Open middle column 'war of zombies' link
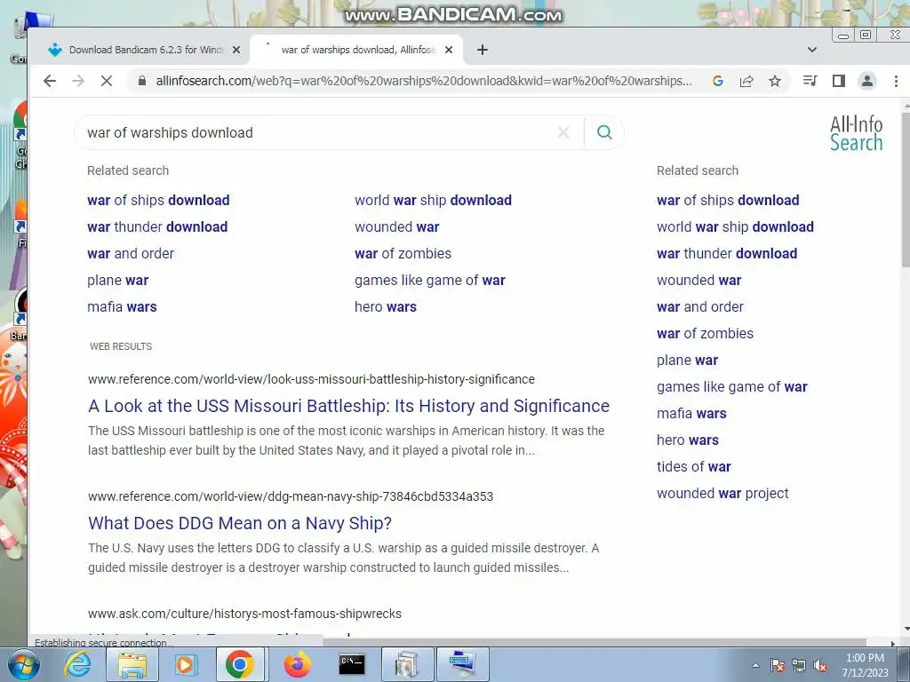 [x=403, y=253]
